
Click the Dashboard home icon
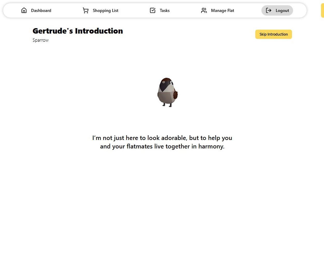[x=24, y=10]
